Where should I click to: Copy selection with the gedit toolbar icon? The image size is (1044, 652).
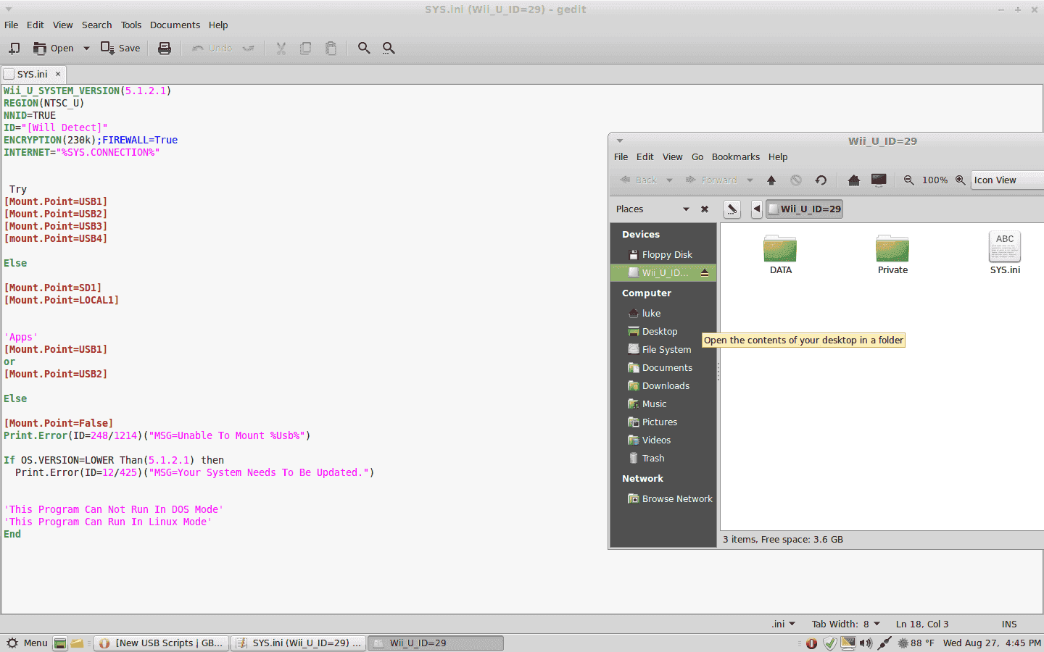(x=306, y=49)
